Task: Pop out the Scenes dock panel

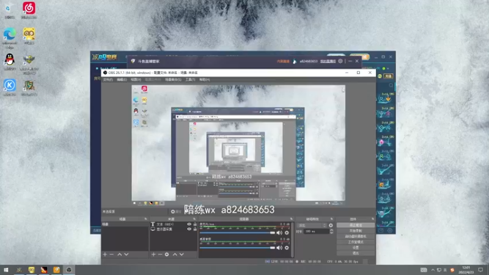Action: (145, 219)
